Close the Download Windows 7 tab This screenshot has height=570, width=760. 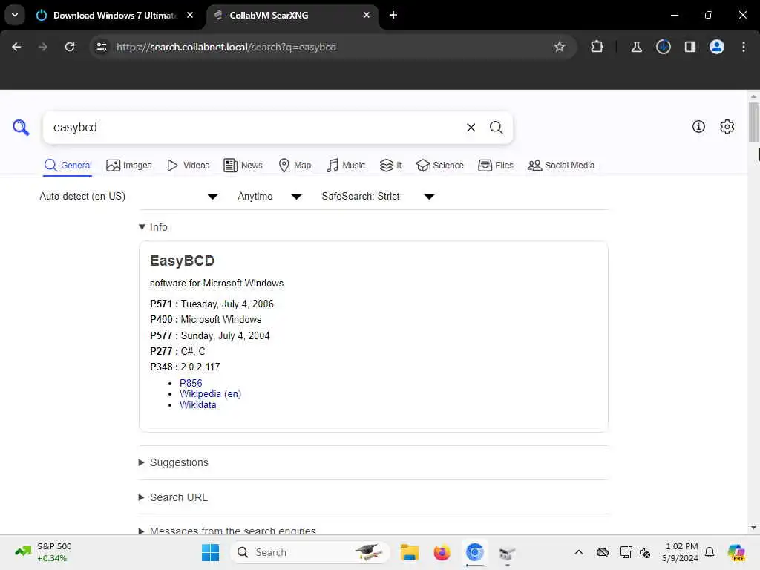coord(190,15)
